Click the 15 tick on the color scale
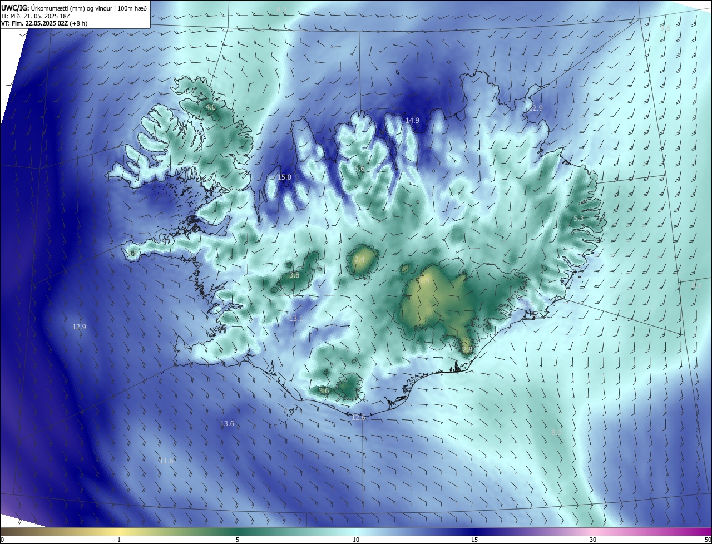 (x=474, y=540)
